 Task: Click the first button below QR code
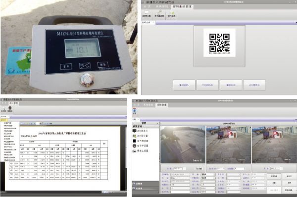184,85
